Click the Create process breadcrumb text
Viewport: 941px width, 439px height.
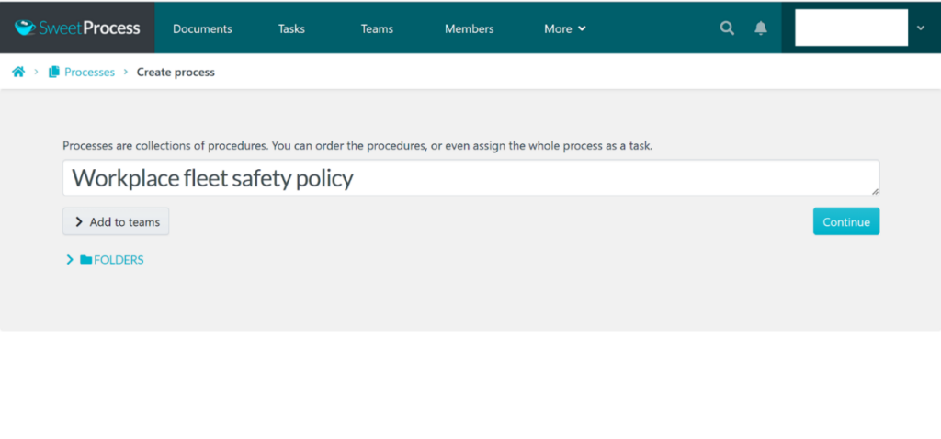[x=176, y=72]
